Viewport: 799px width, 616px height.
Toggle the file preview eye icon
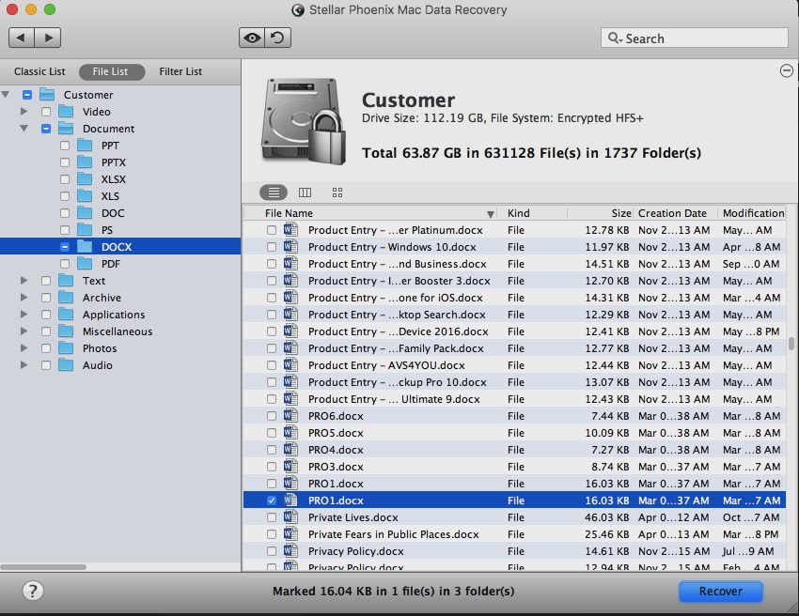251,37
